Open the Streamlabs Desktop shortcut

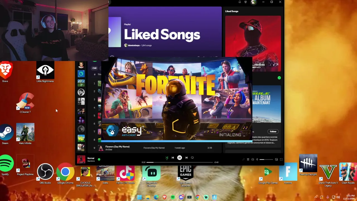point(152,176)
